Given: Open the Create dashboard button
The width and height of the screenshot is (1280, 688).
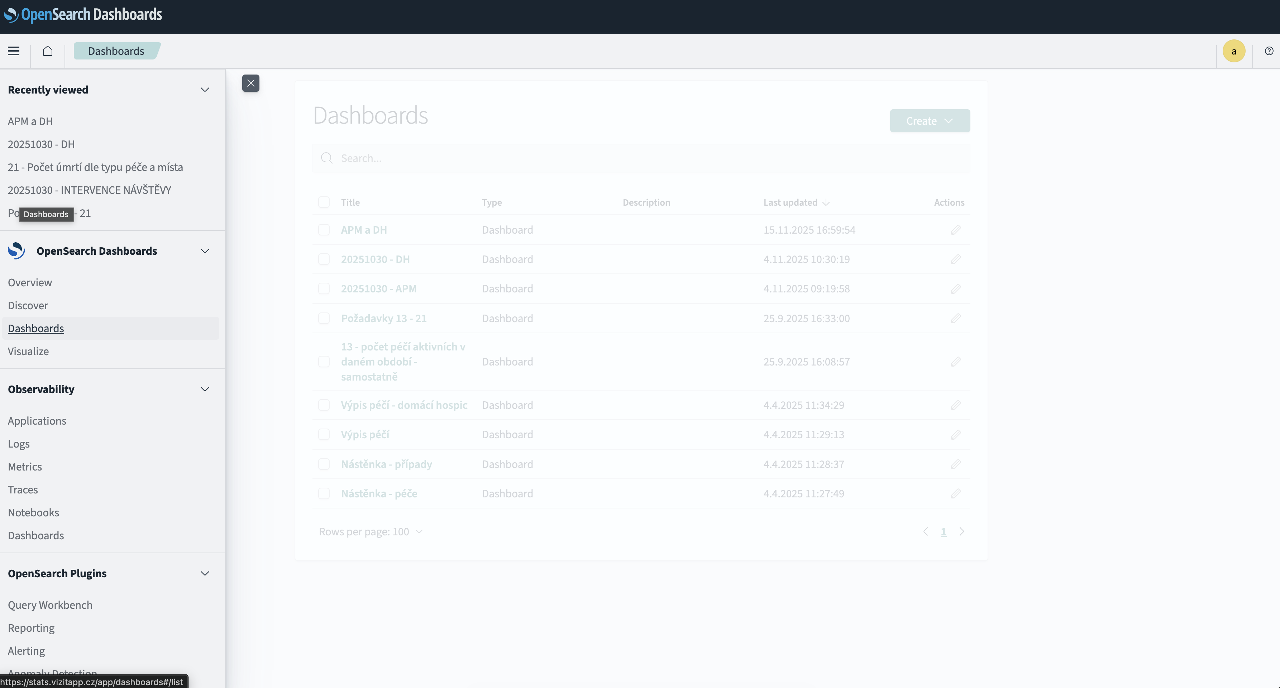Looking at the screenshot, I should 929,121.
